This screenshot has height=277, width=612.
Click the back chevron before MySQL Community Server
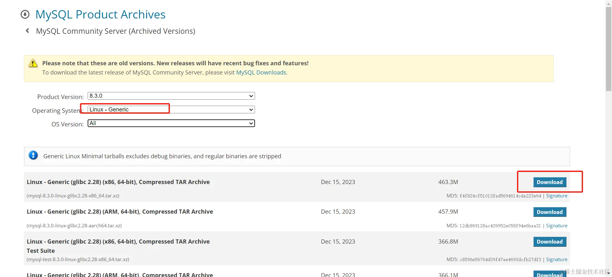tap(27, 31)
